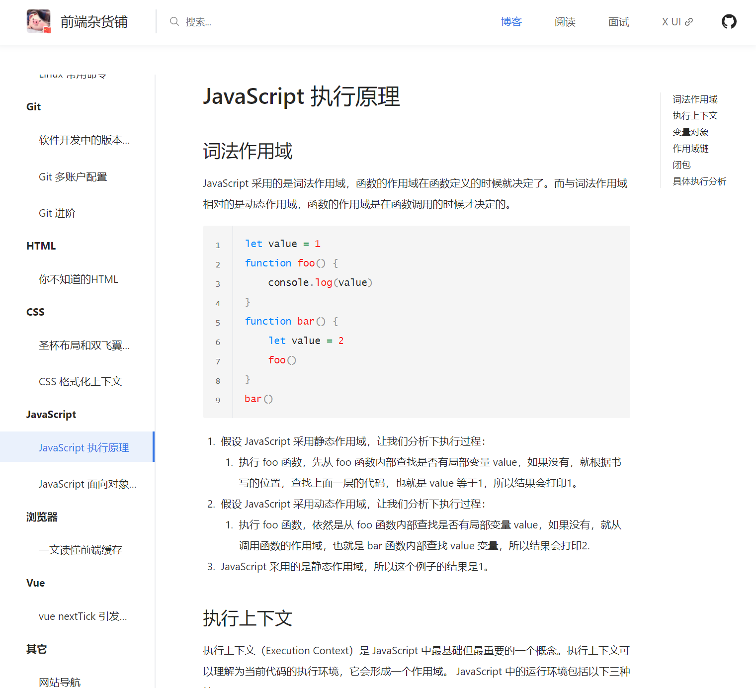Open sidebar article Git 进阶
This screenshot has height=688, width=756.
click(57, 213)
